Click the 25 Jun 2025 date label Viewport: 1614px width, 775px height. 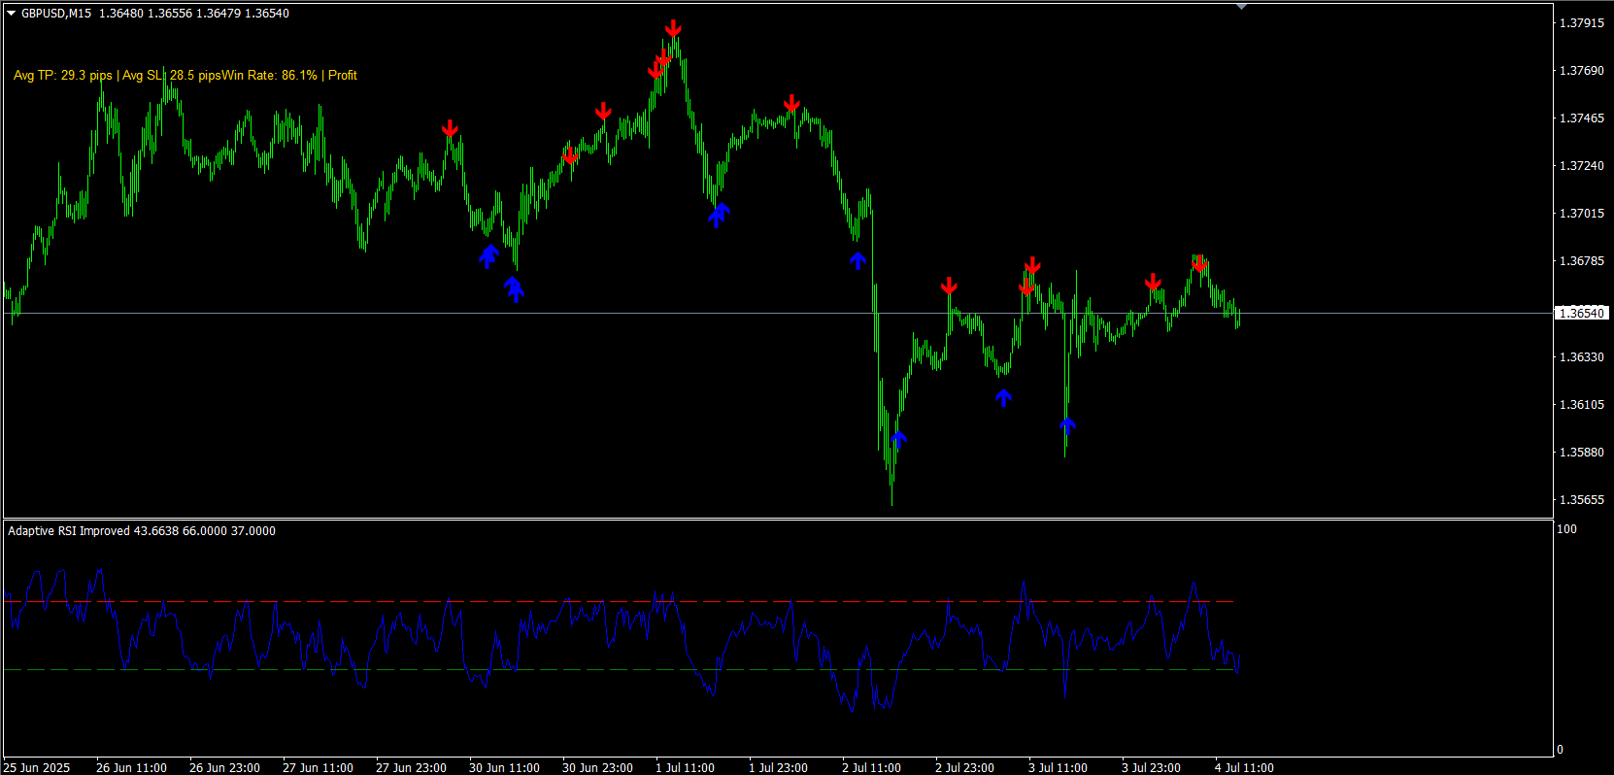click(37, 767)
